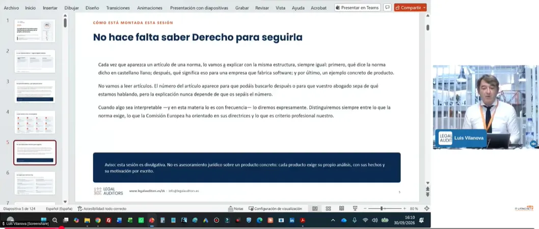Click slide editor scroll down arrow
This screenshot has height=229, width=539.
pos(427,183)
